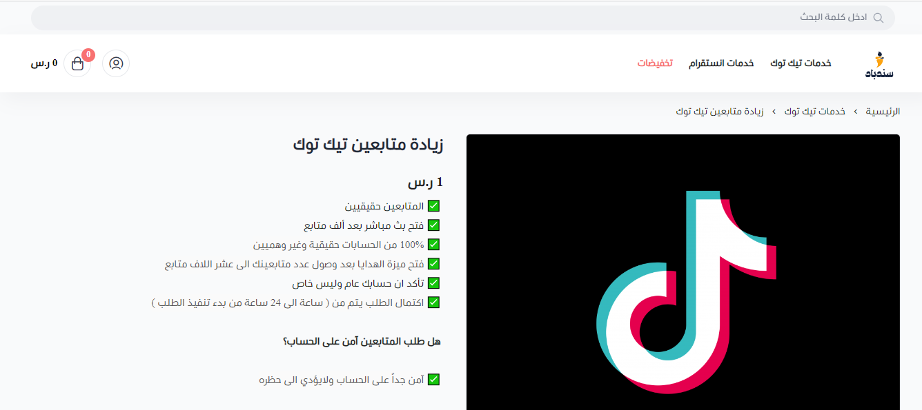This screenshot has height=410, width=922.
Task: Open the TikTok services menu
Action: 801,63
